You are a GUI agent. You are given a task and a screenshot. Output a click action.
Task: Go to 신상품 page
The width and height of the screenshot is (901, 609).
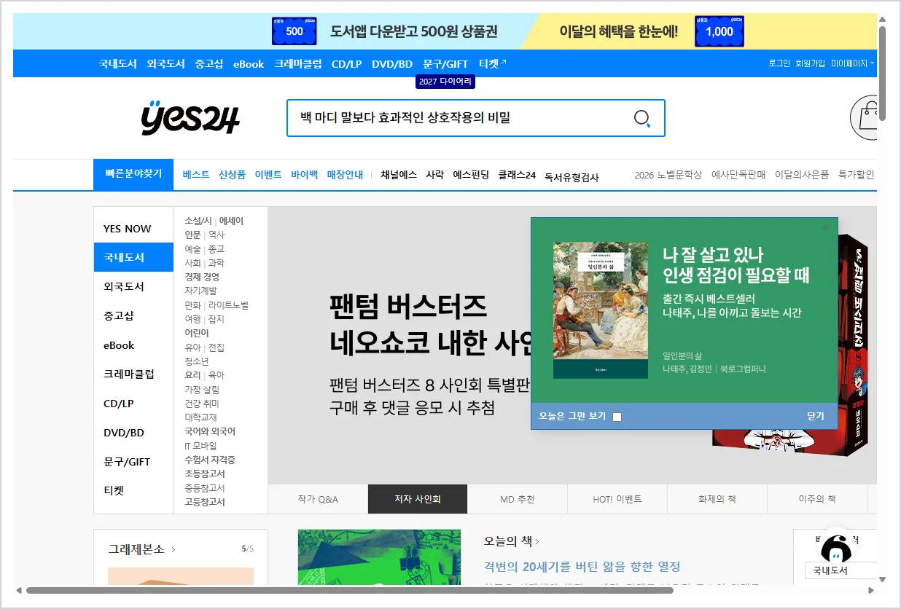(233, 175)
